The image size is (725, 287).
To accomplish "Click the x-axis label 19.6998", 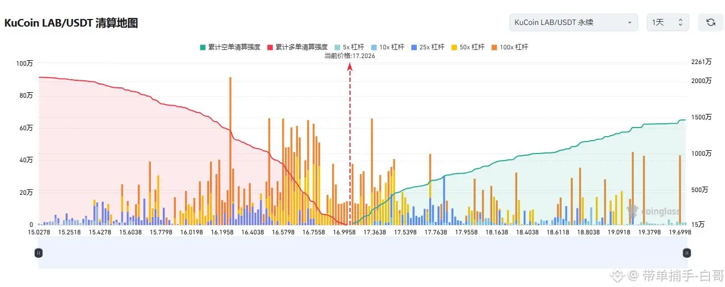I will click(x=680, y=232).
